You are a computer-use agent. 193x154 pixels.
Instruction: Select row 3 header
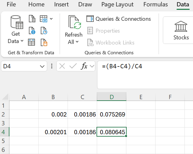point(5,123)
